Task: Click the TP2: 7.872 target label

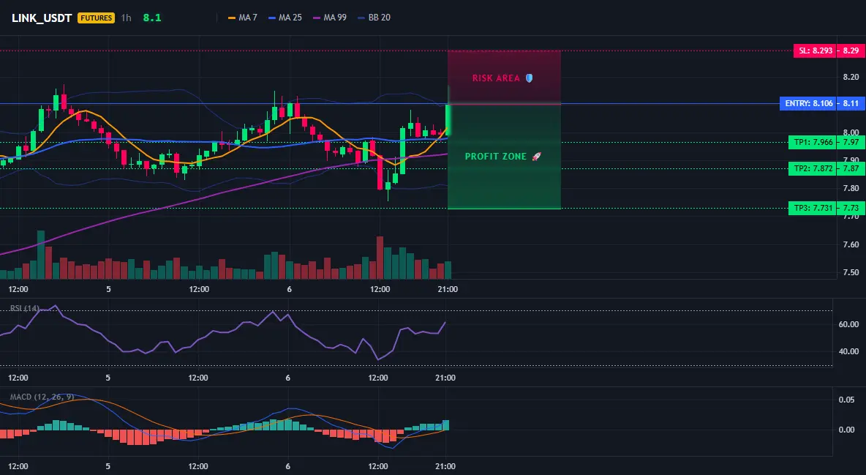Action: tap(812, 168)
